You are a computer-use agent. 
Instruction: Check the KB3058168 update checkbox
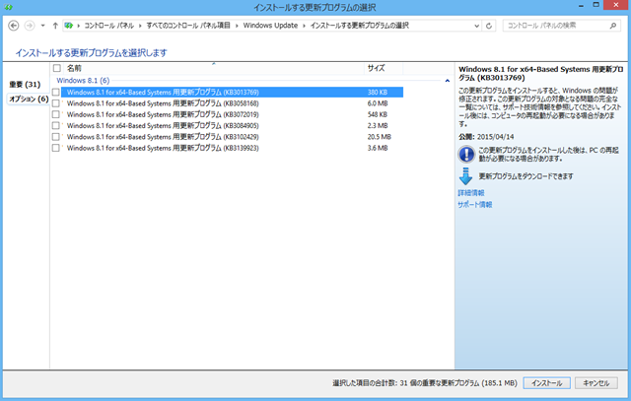(56, 103)
